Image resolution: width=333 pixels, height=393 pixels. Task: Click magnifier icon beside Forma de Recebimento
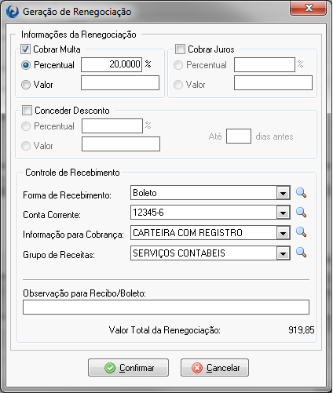click(x=301, y=193)
